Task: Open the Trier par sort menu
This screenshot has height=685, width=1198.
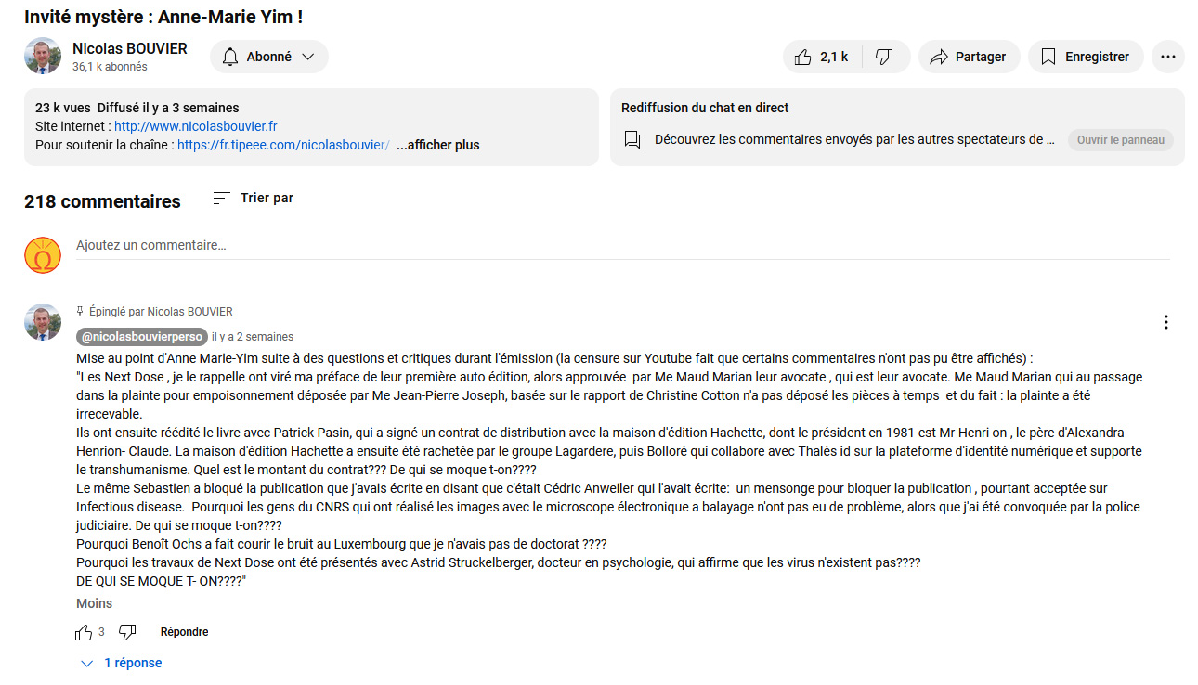Action: [x=253, y=198]
